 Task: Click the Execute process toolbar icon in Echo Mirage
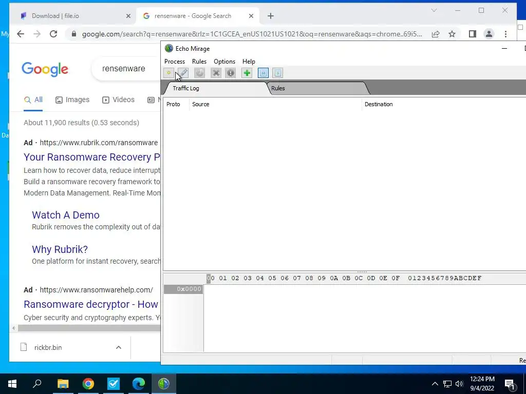coord(168,73)
